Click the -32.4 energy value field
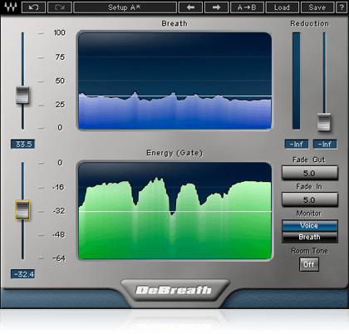Screen dimensions: 349x334 23,274
